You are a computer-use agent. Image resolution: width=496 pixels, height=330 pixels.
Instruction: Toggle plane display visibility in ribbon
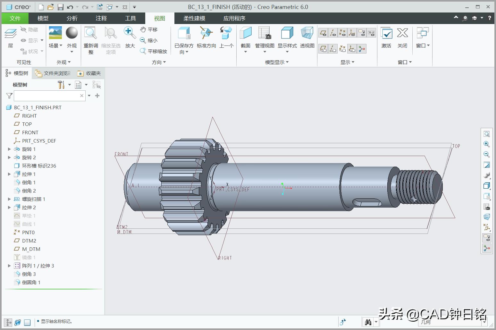(x=323, y=32)
